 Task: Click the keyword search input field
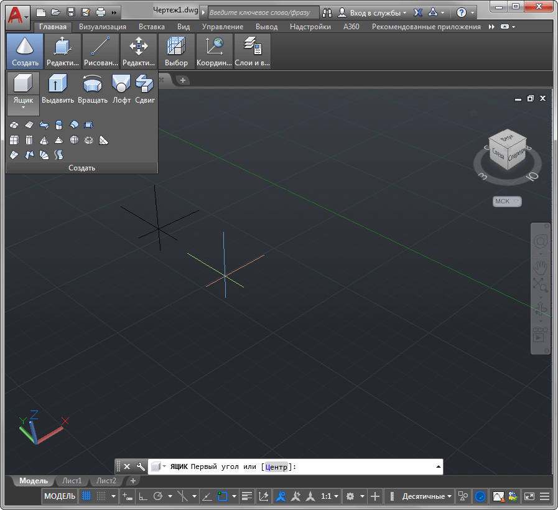click(x=263, y=12)
